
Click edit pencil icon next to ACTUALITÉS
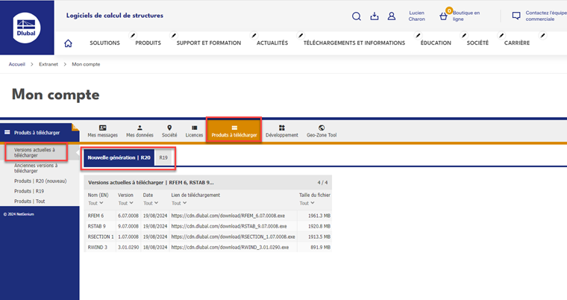pyautogui.click(x=300, y=35)
